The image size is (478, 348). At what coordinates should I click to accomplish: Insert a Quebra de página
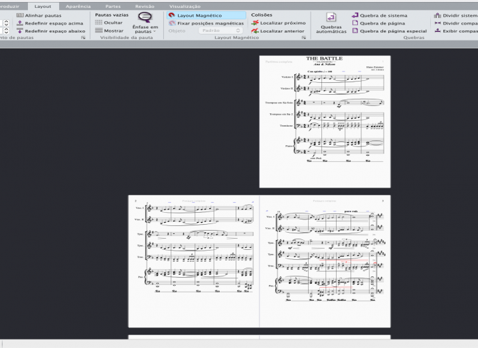355,23
